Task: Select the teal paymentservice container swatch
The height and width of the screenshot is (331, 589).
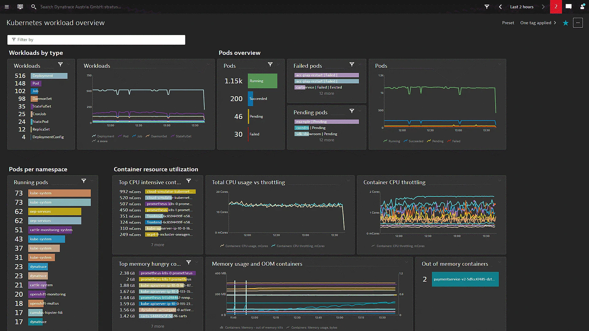Action: [465, 279]
